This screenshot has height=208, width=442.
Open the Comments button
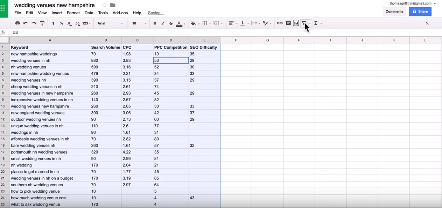pos(394,12)
